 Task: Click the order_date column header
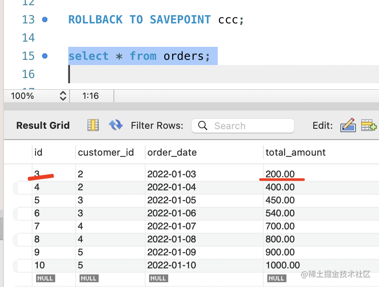tap(172, 152)
